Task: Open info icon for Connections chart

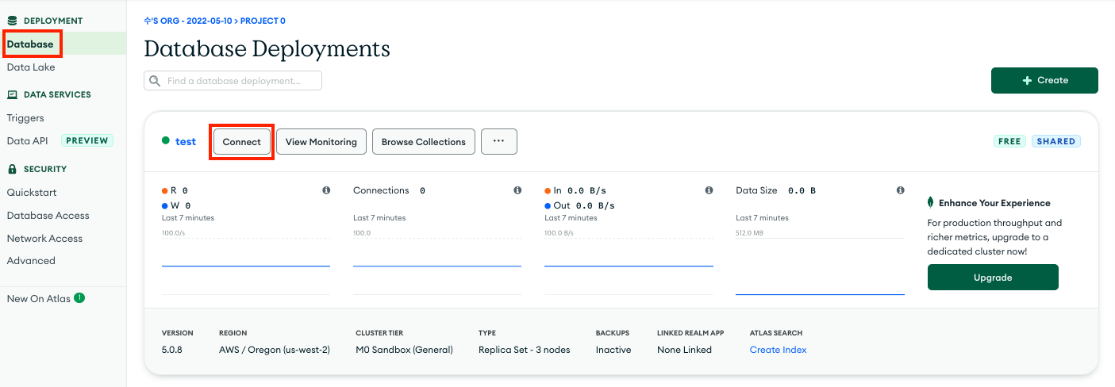Action: tap(517, 190)
